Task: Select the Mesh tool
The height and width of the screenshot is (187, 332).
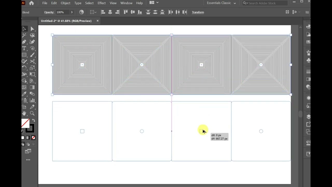Action: pos(24,87)
